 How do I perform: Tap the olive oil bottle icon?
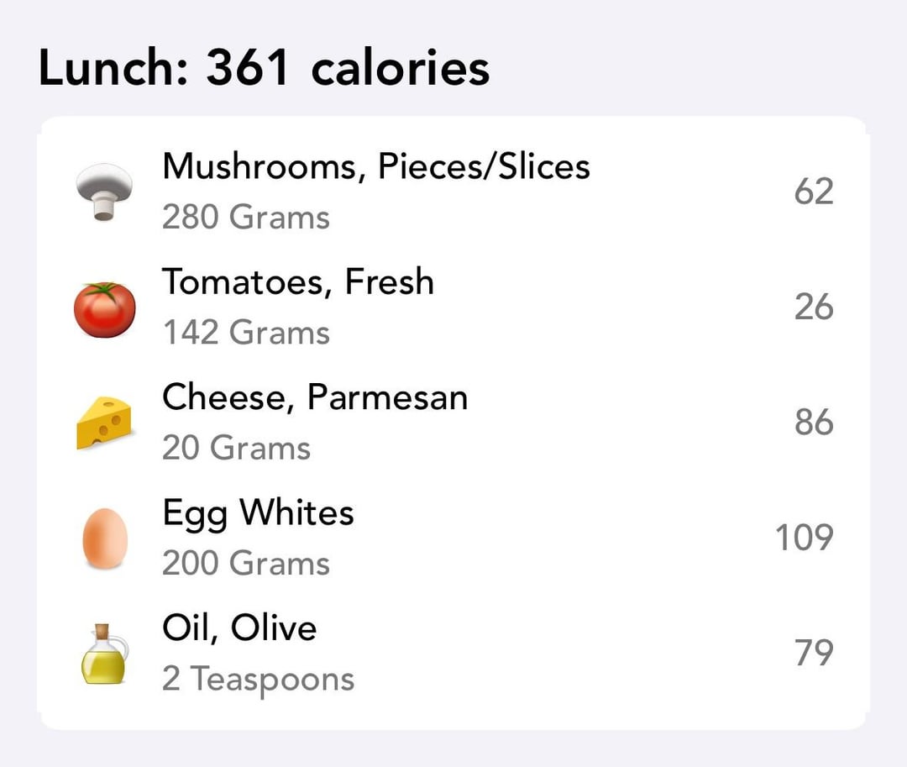(104, 654)
